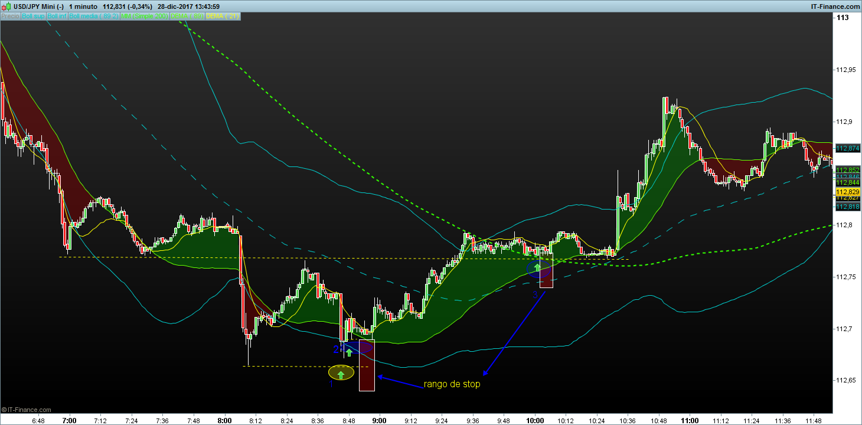Select the yellow DEMA (21) indicator label
Image resolution: width=862 pixels, height=425 pixels.
223,16
